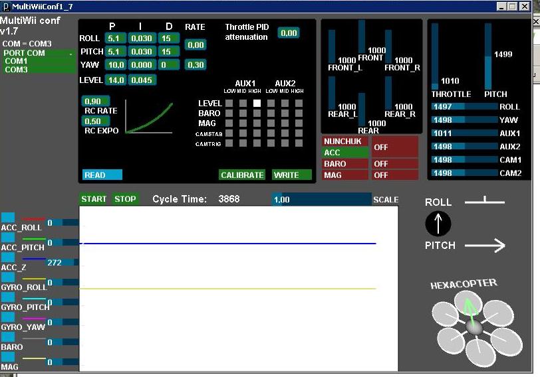Screen dimensions: 540x377
Task: Uncheck LEVEL on AUX1 HIGH
Action: click(257, 103)
